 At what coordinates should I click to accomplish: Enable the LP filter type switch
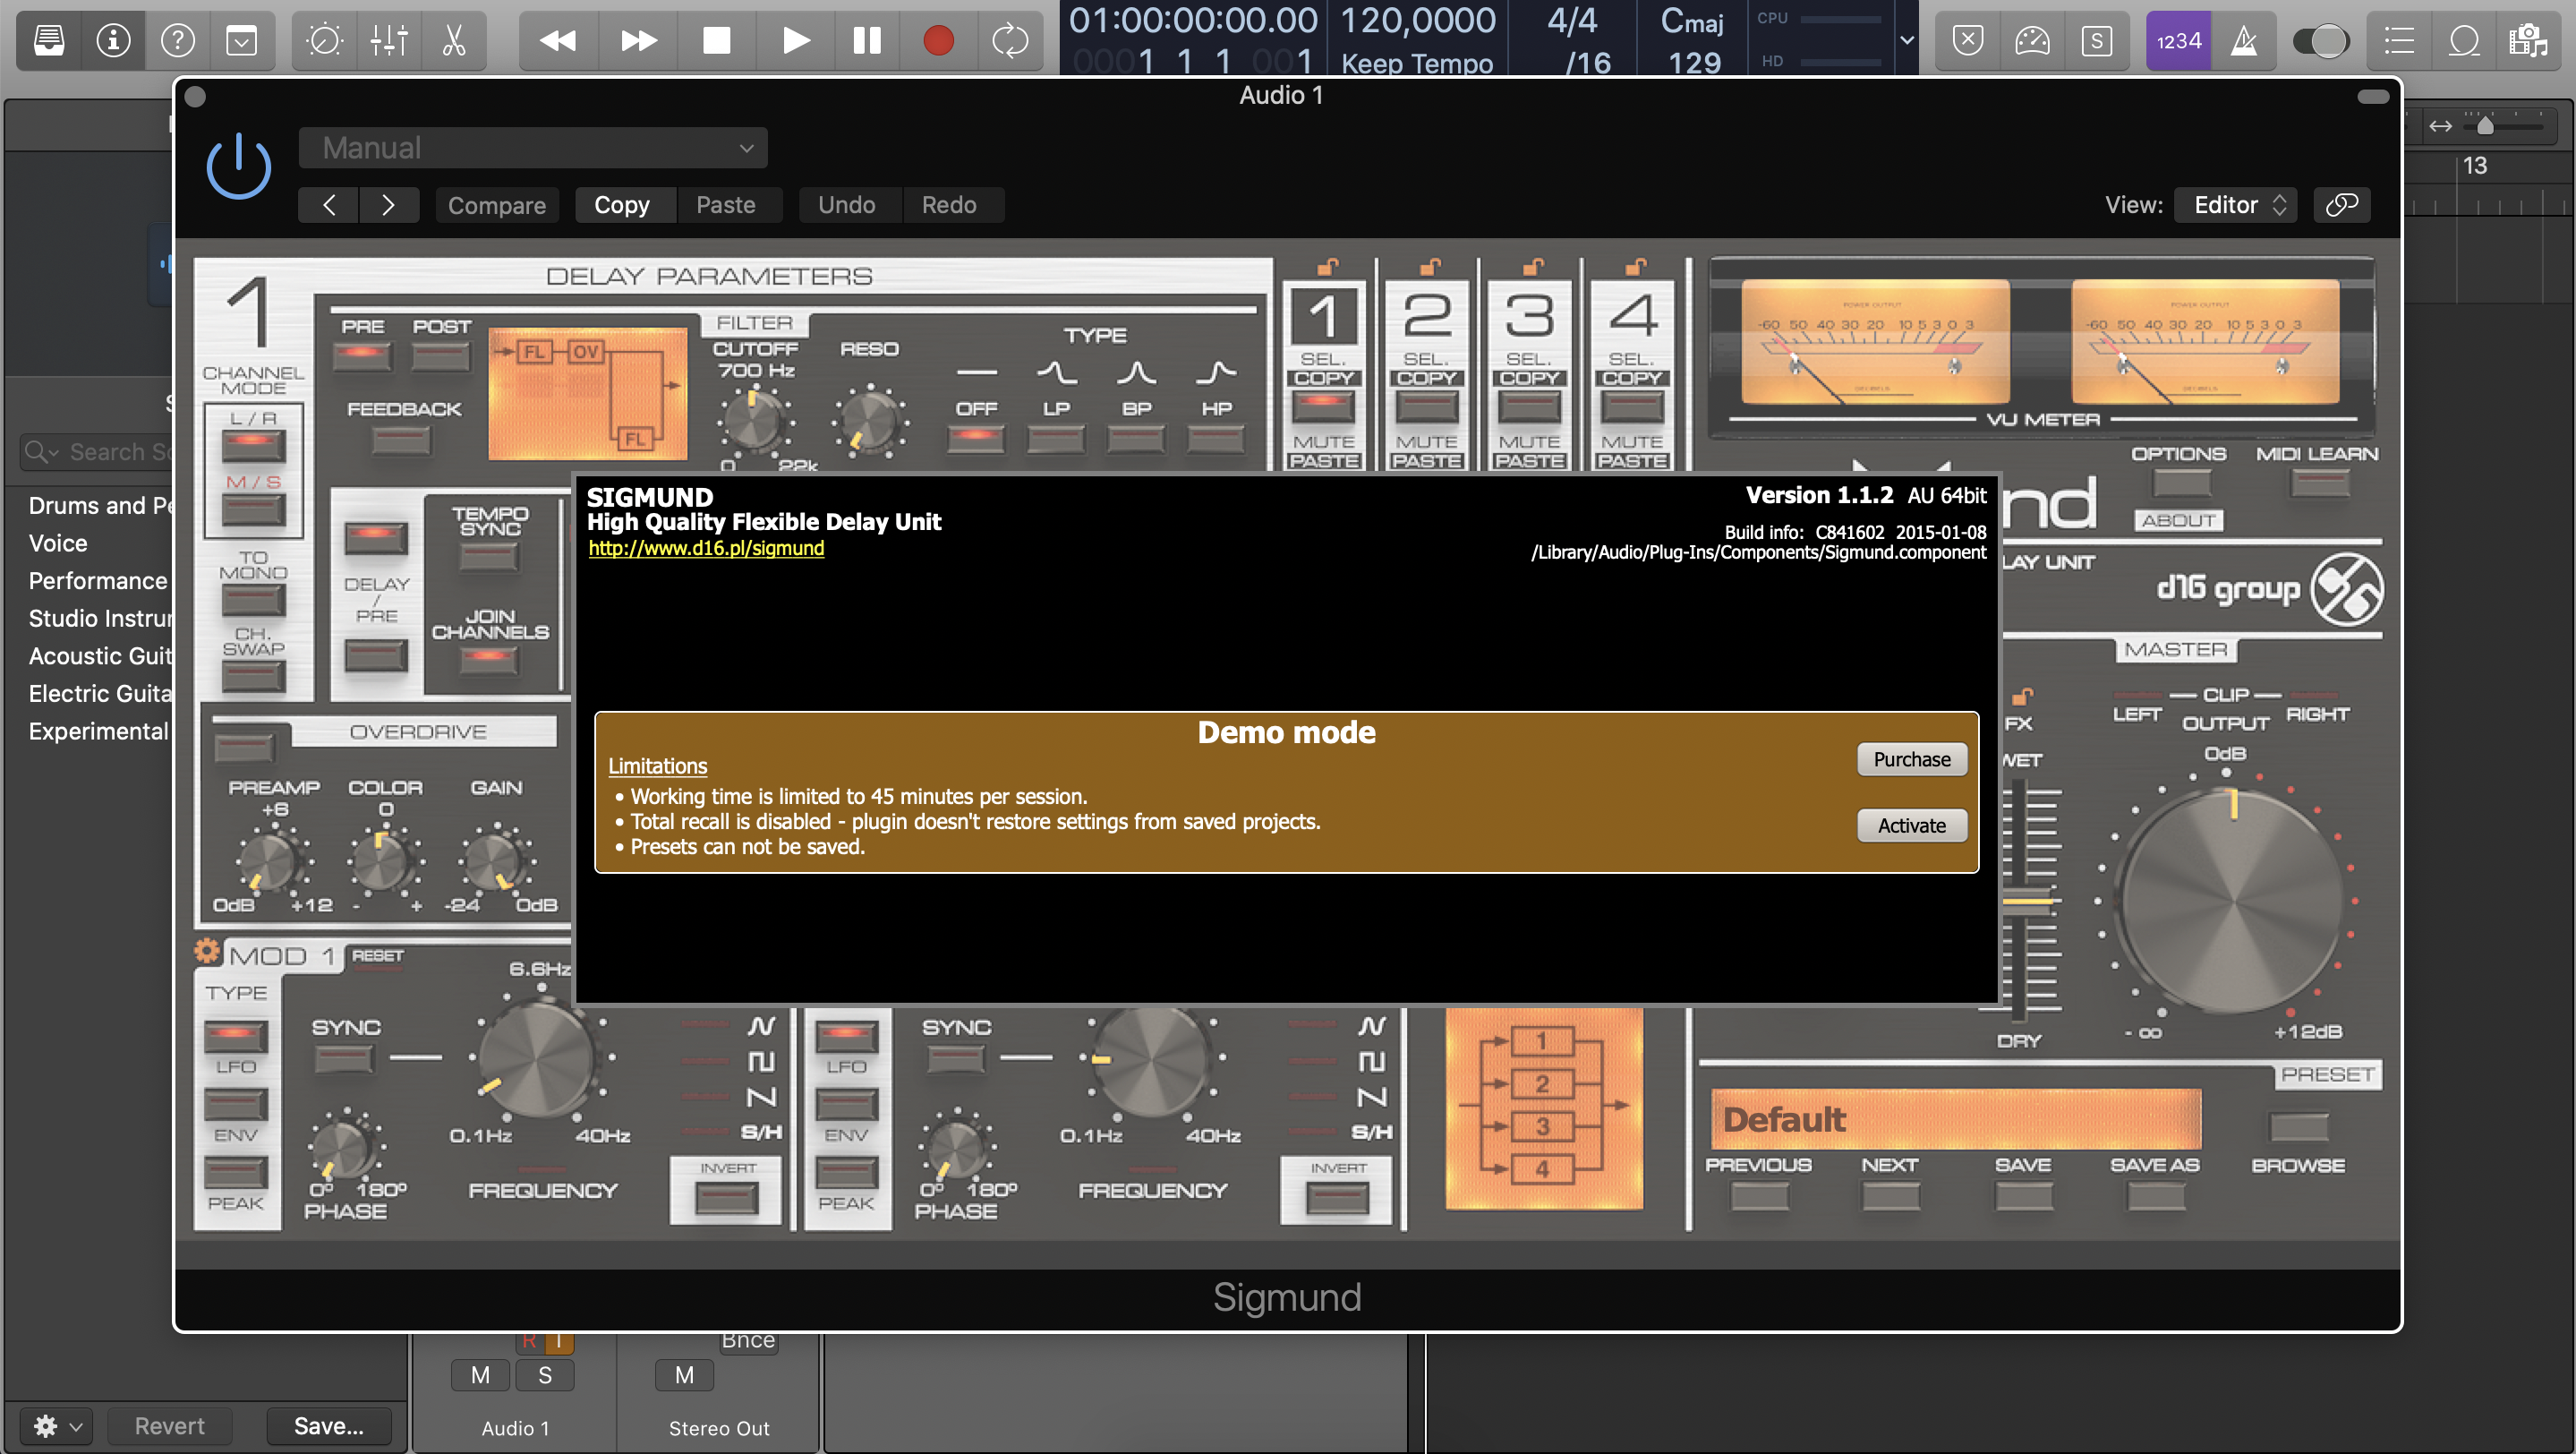[1055, 437]
